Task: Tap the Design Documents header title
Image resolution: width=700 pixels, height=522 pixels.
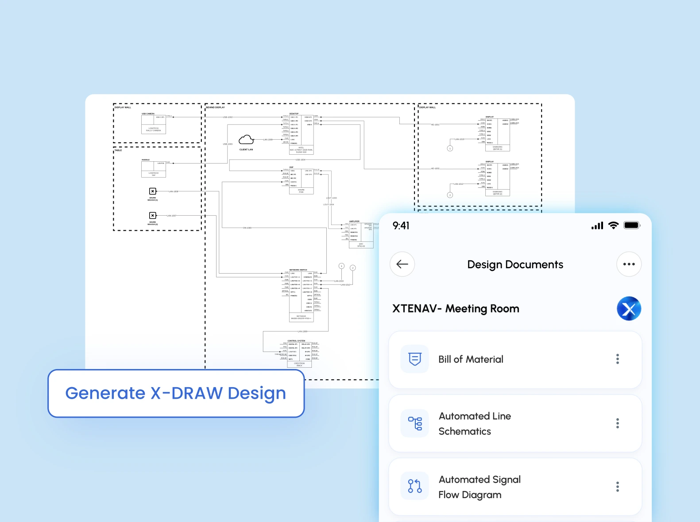Action: coord(515,264)
